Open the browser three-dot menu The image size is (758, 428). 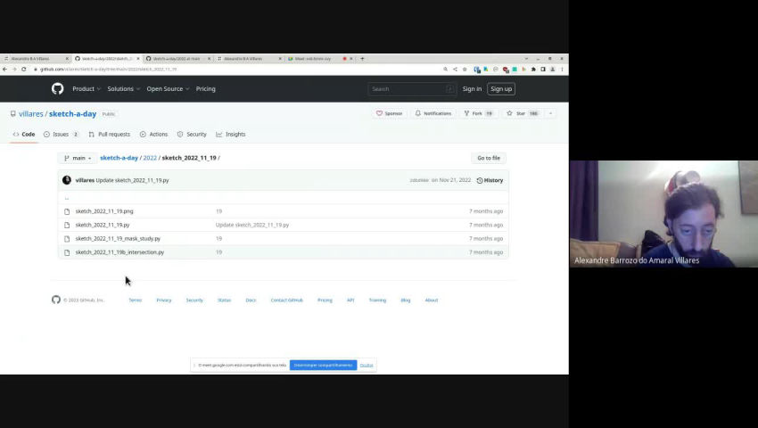[562, 70]
